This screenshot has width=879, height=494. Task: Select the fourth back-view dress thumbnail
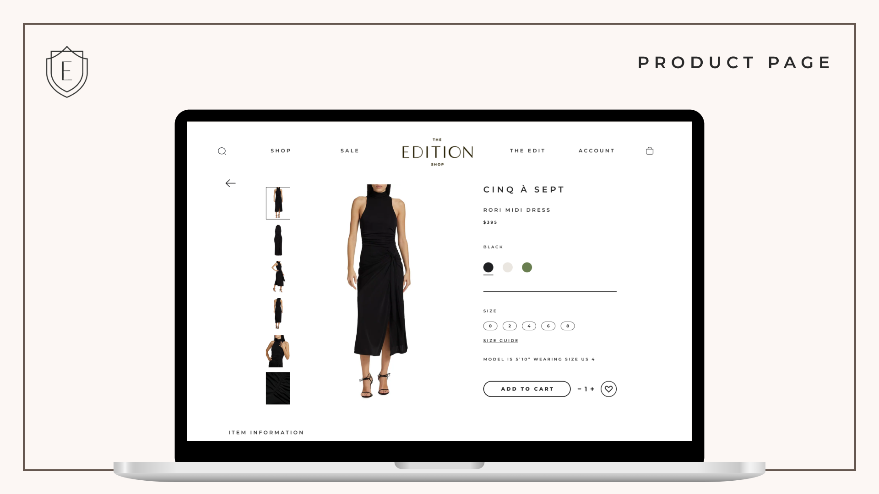pos(278,314)
